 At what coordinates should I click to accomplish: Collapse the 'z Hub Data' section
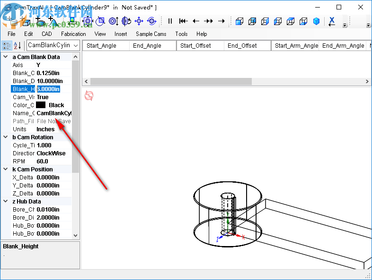click(6, 202)
